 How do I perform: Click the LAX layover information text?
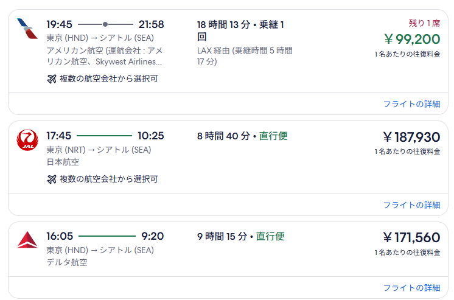tap(245, 56)
